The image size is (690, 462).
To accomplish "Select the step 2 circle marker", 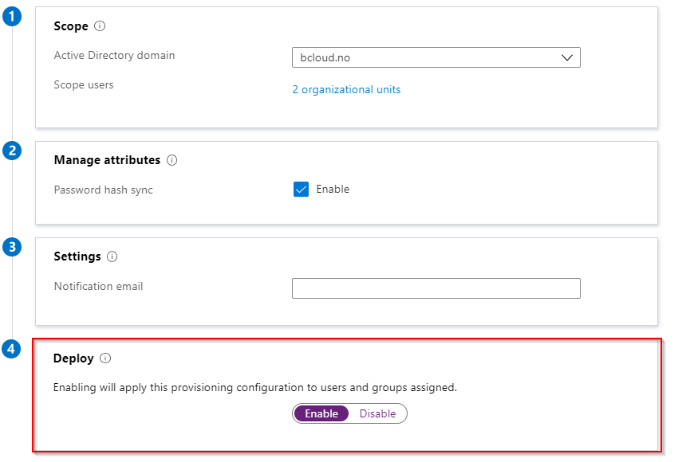I will click(x=12, y=151).
